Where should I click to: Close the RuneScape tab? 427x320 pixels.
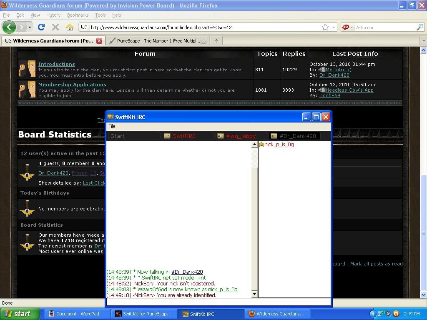pyautogui.click(x=203, y=41)
